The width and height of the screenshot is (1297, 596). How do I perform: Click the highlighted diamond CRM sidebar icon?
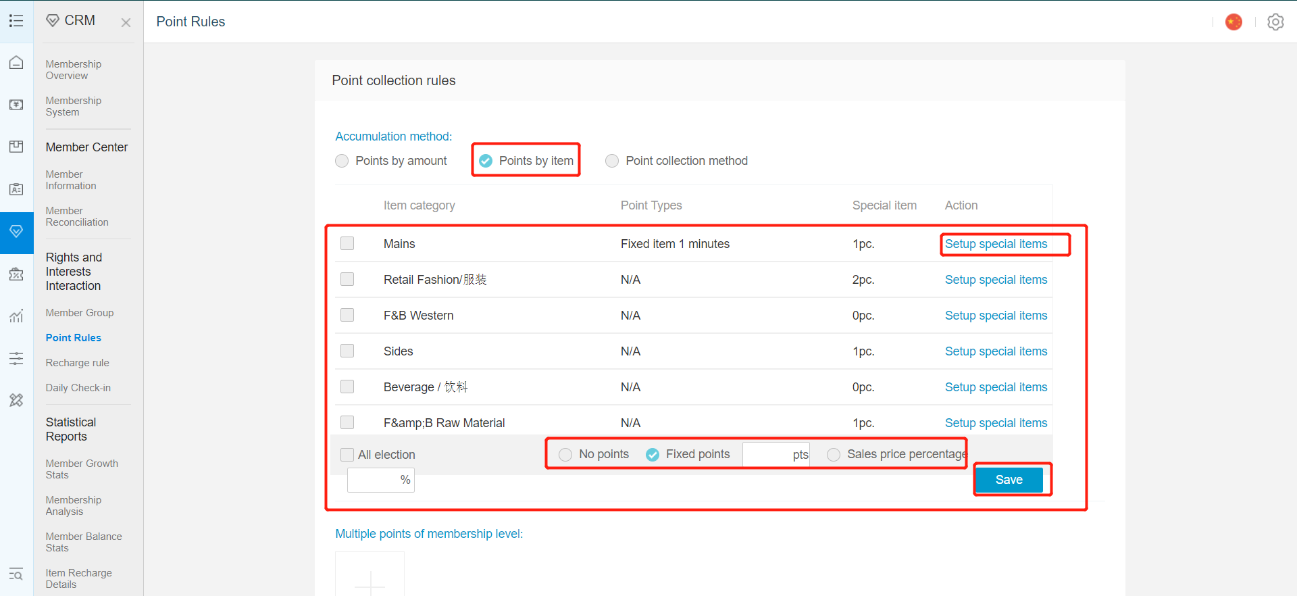pos(16,232)
